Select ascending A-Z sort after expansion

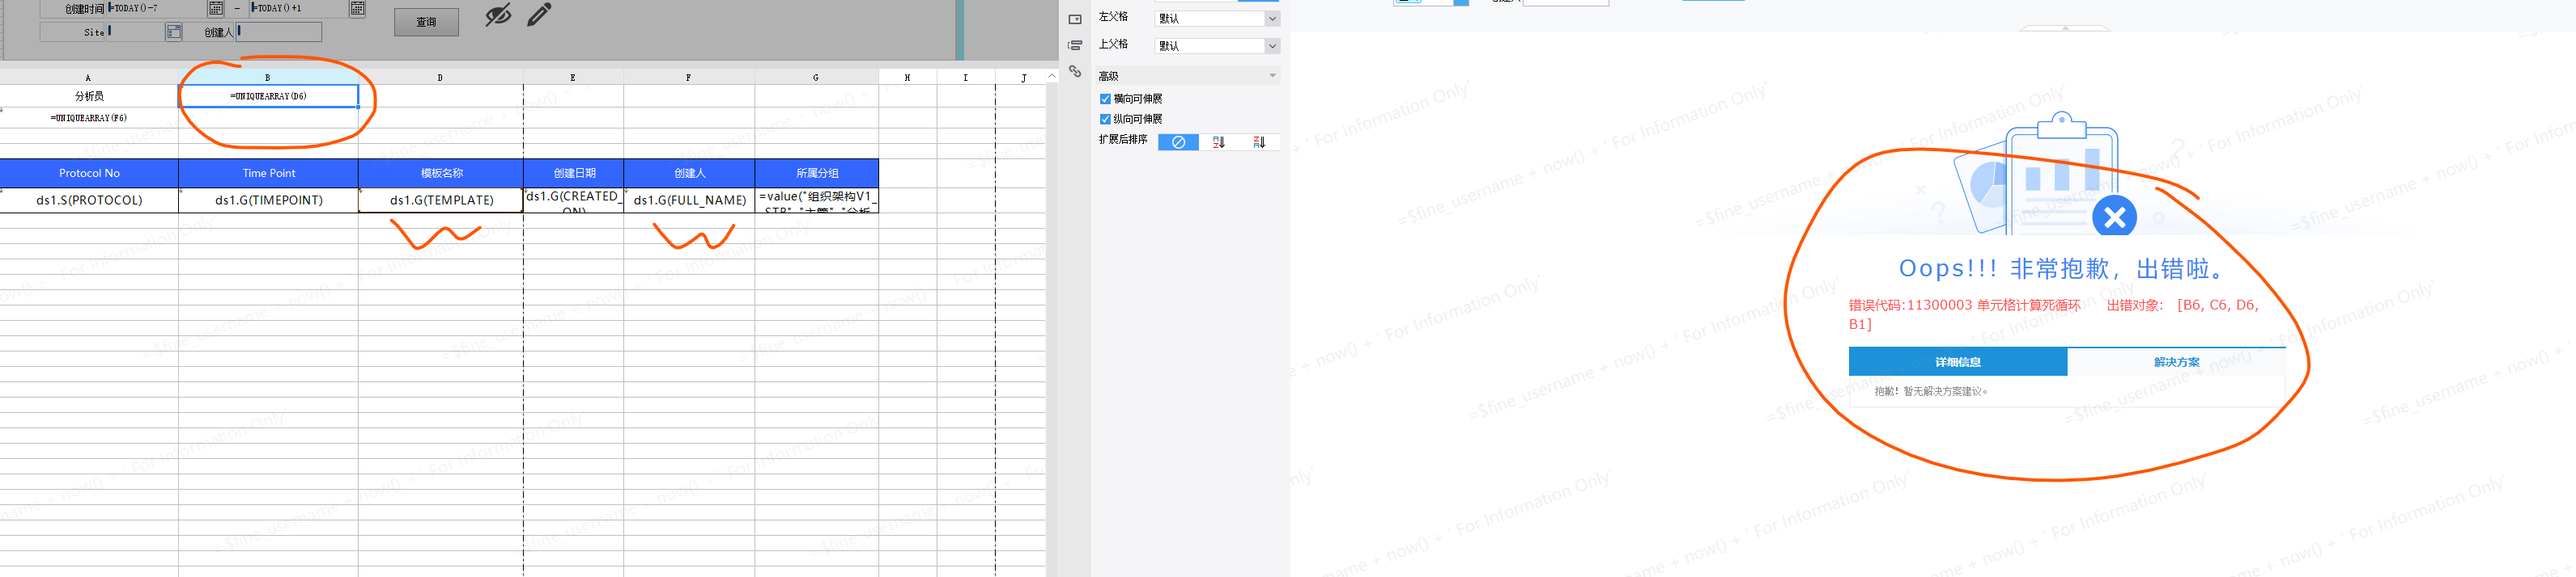(1218, 143)
